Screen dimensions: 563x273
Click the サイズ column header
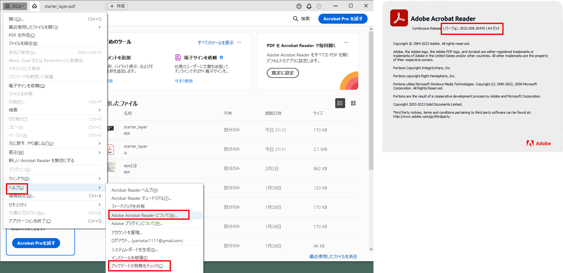318,113
